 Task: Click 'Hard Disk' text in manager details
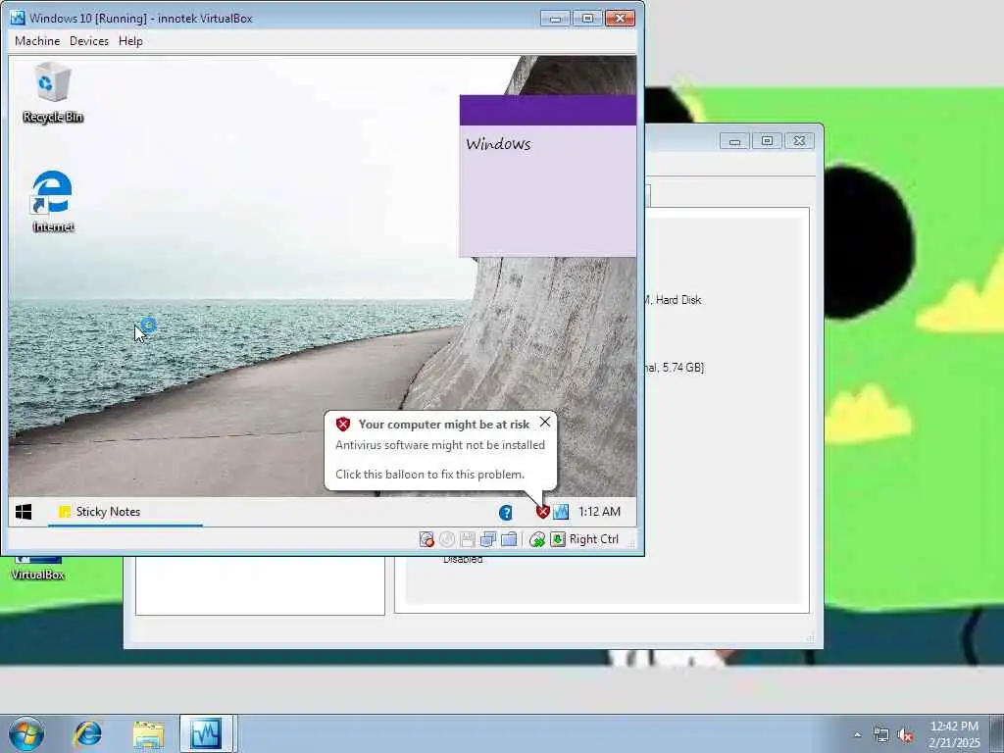678,300
